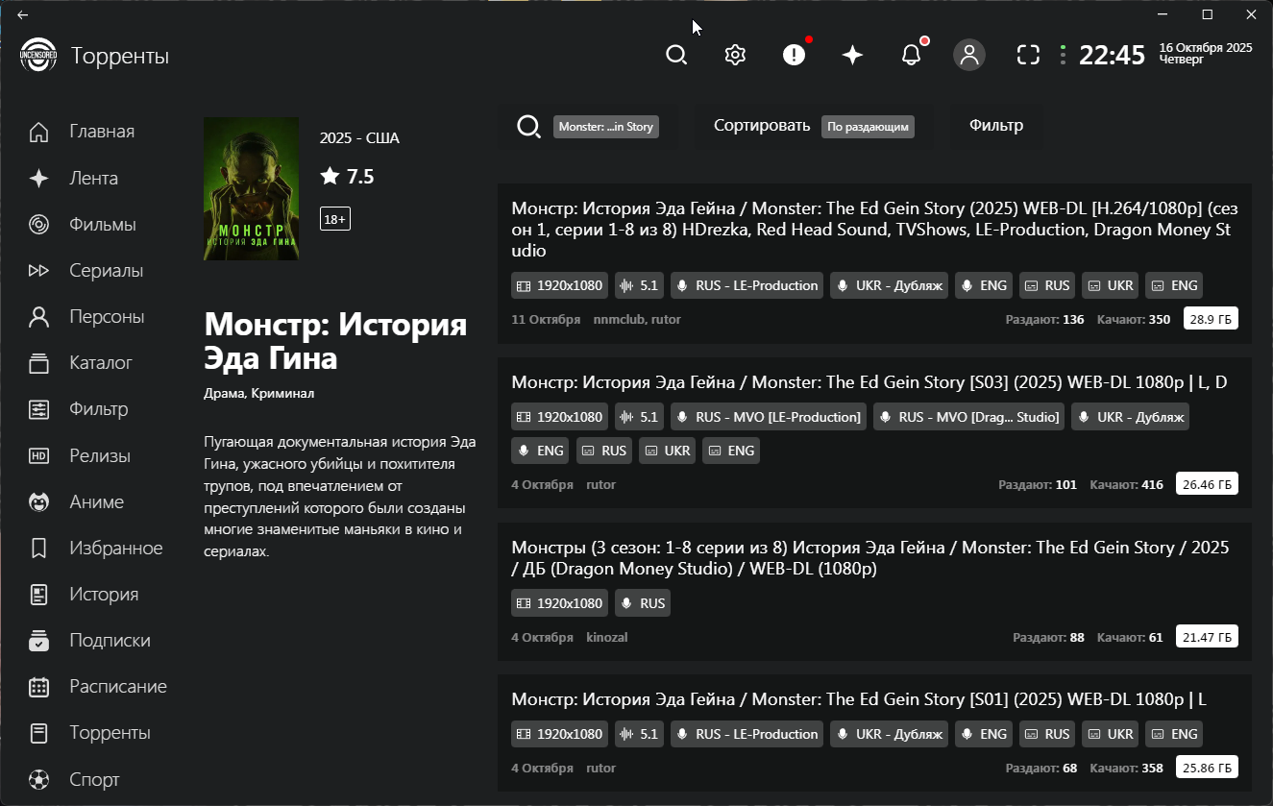The image size is (1273, 806).
Task: Open the Фильтр button above results
Action: 996,126
